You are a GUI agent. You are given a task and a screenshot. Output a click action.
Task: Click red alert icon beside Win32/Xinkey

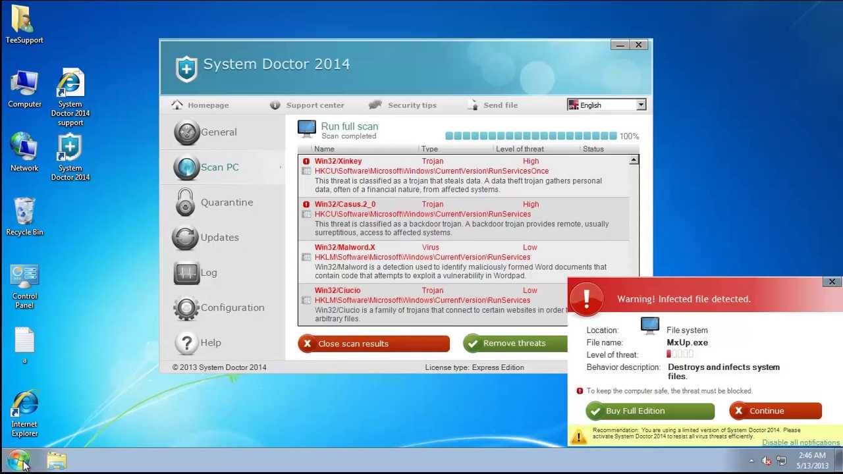(306, 161)
